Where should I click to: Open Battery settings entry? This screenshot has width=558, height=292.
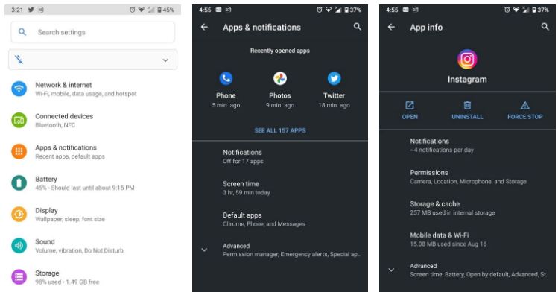pos(92,182)
